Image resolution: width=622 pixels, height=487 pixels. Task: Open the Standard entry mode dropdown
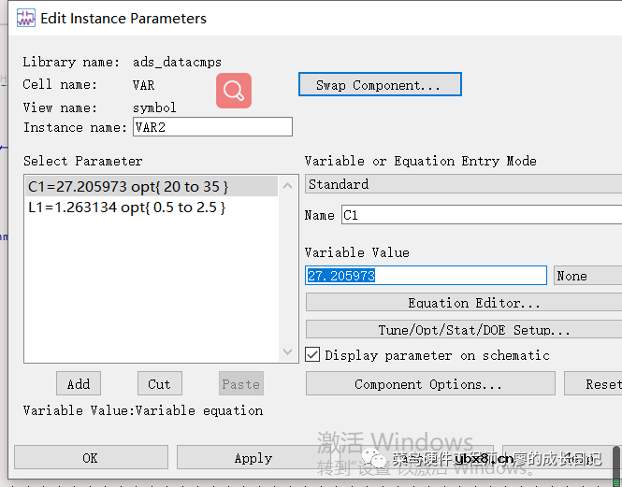tap(463, 184)
